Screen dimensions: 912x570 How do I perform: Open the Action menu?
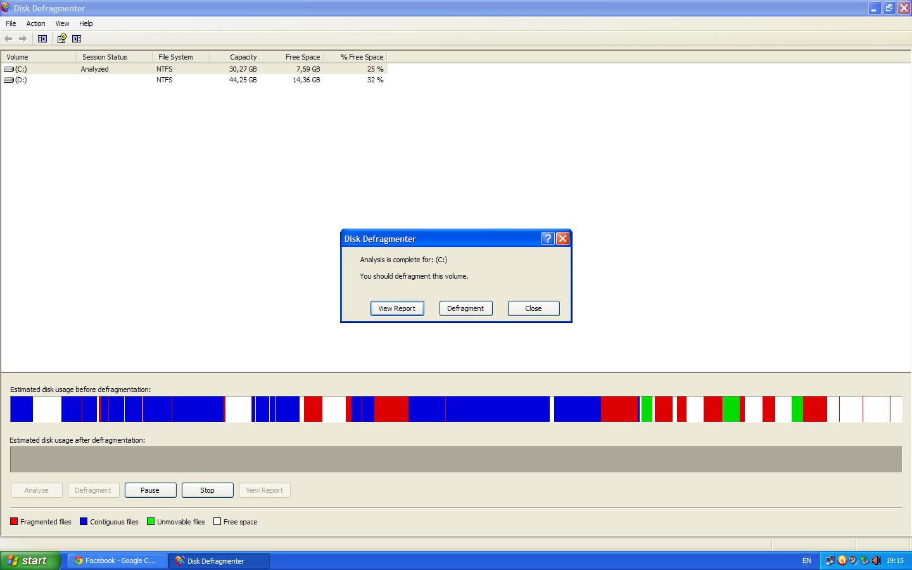click(x=35, y=23)
